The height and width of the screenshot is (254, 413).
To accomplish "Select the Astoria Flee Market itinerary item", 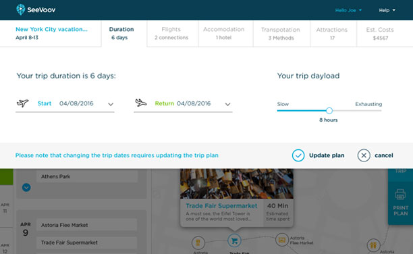I will (x=86, y=225).
